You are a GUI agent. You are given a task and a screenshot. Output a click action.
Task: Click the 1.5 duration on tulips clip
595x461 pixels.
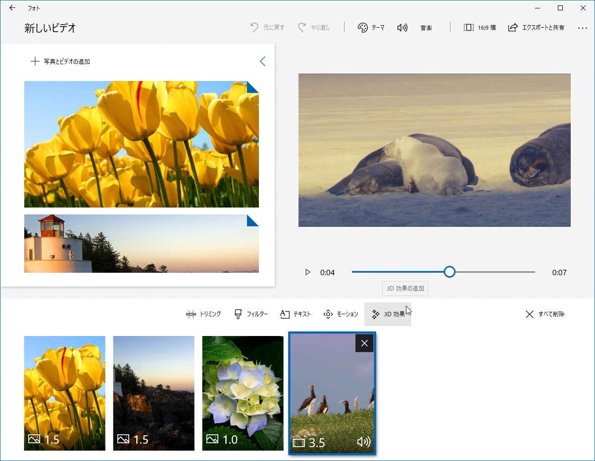(51, 439)
